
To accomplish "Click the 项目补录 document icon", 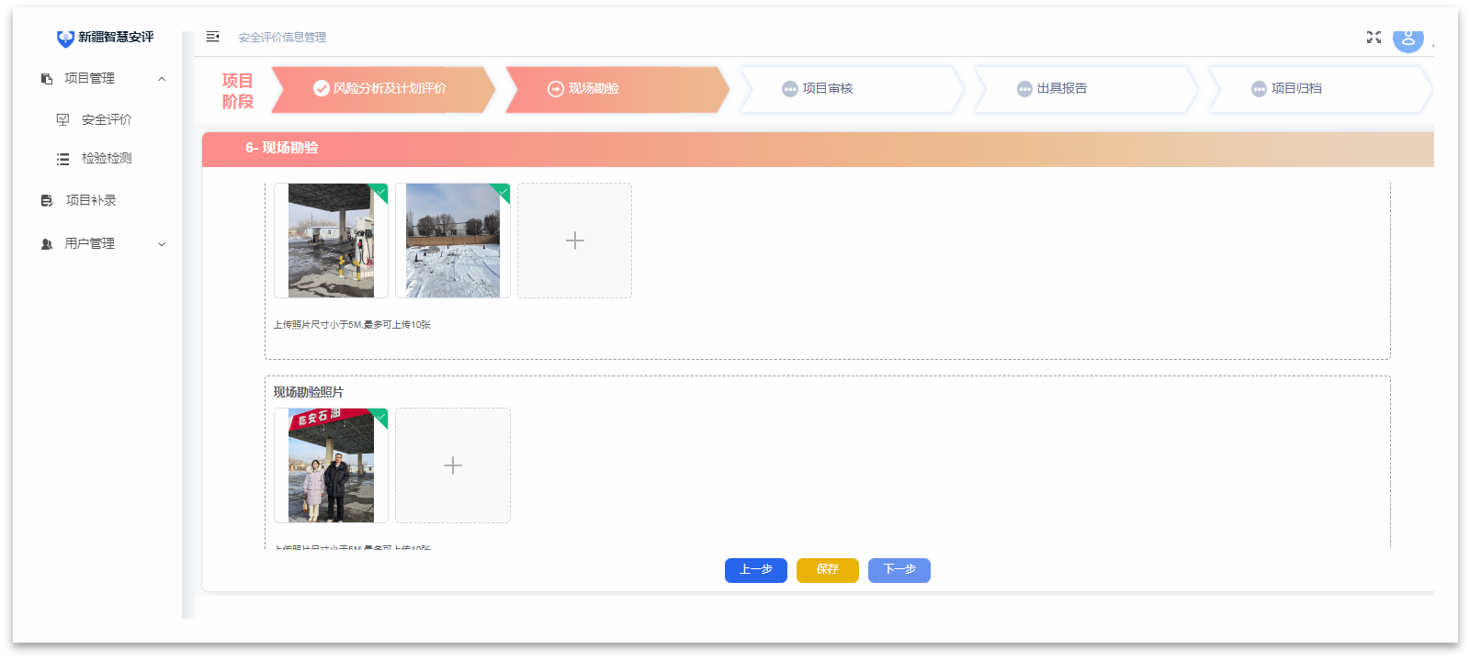I will (x=47, y=200).
